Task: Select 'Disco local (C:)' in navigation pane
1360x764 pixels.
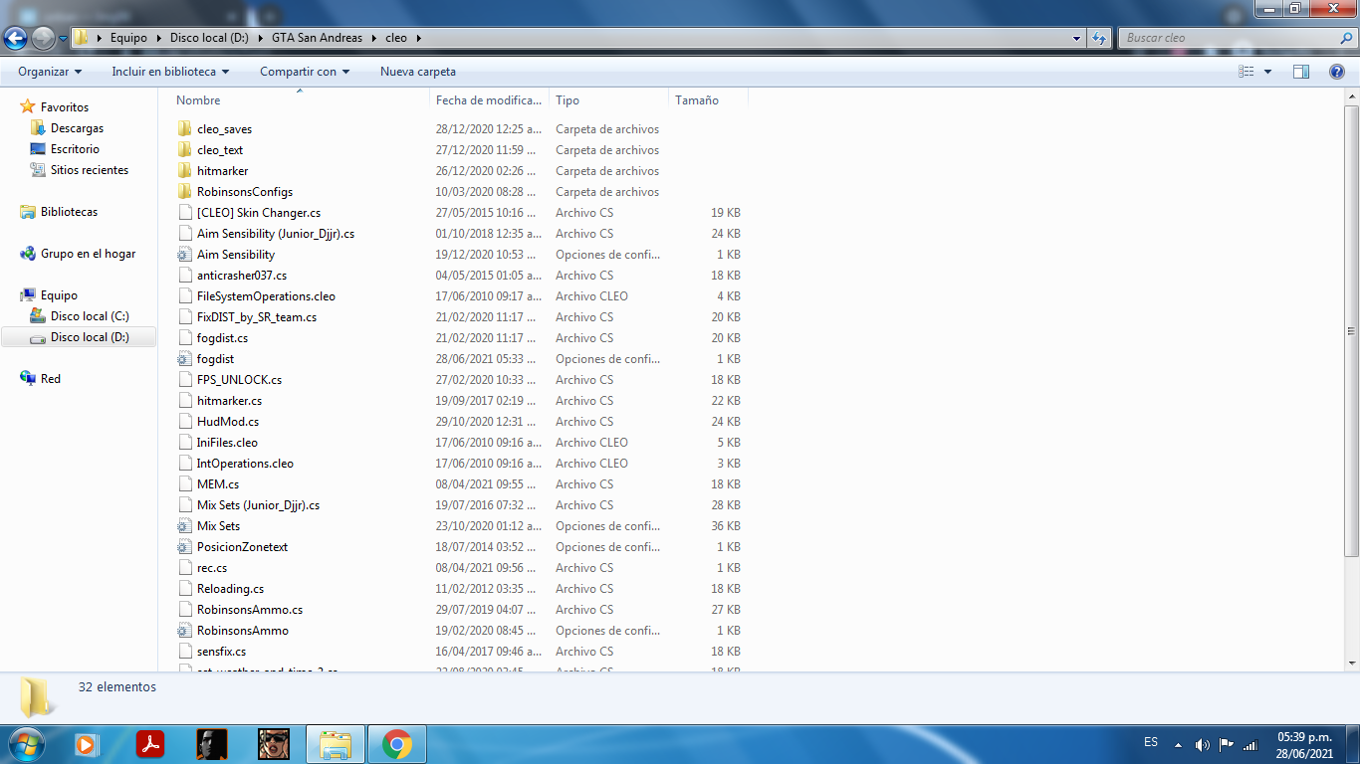Action: tap(90, 316)
